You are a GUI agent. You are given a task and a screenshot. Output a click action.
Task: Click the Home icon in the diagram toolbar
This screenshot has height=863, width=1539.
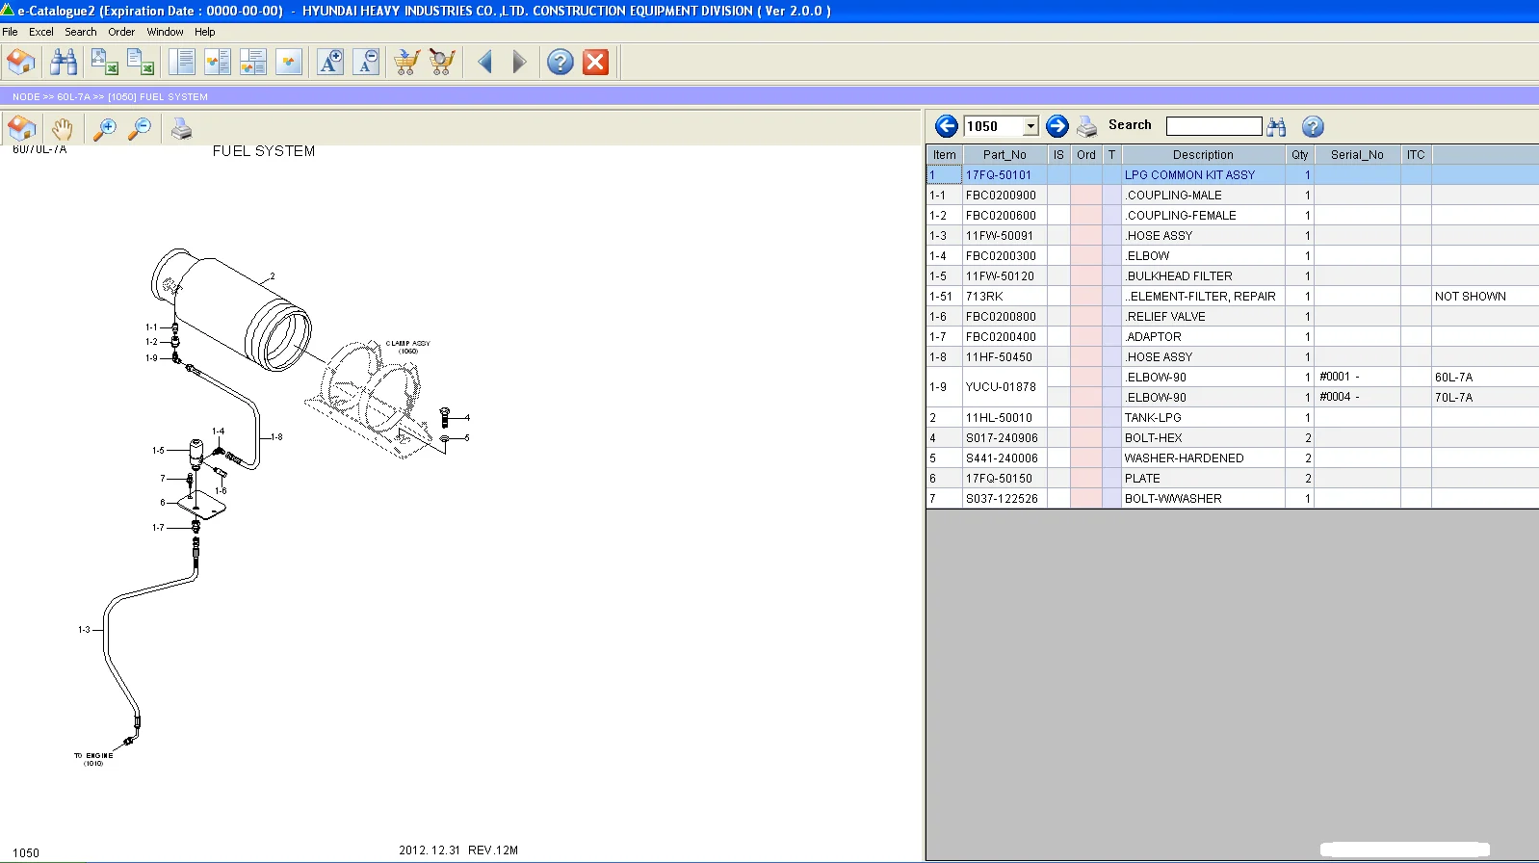pos(21,128)
